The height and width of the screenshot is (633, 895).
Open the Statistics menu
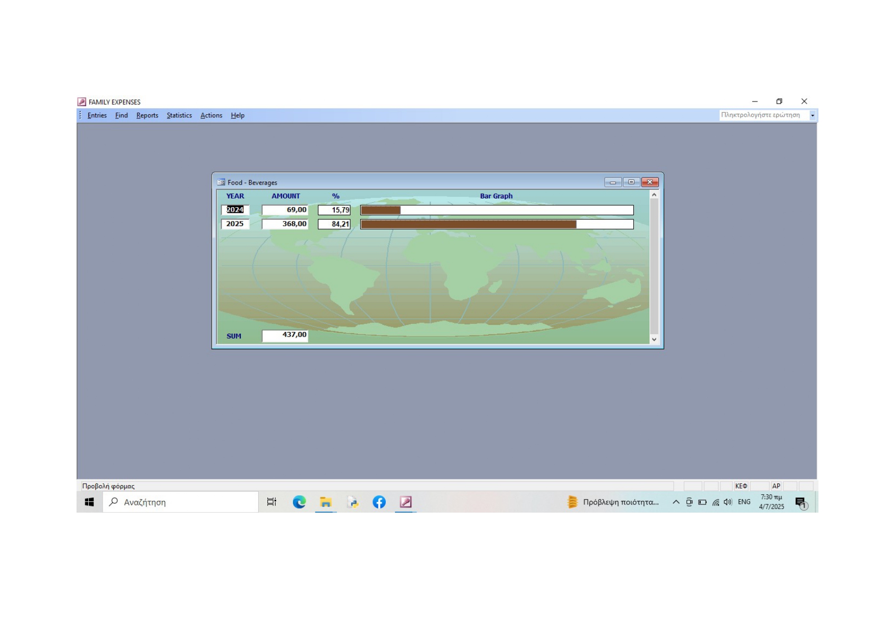(x=179, y=115)
